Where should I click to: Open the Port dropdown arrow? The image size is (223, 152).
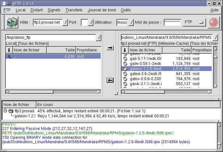(x=91, y=22)
